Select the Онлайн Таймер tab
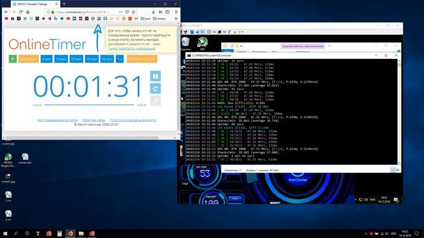 [x=35, y=4]
